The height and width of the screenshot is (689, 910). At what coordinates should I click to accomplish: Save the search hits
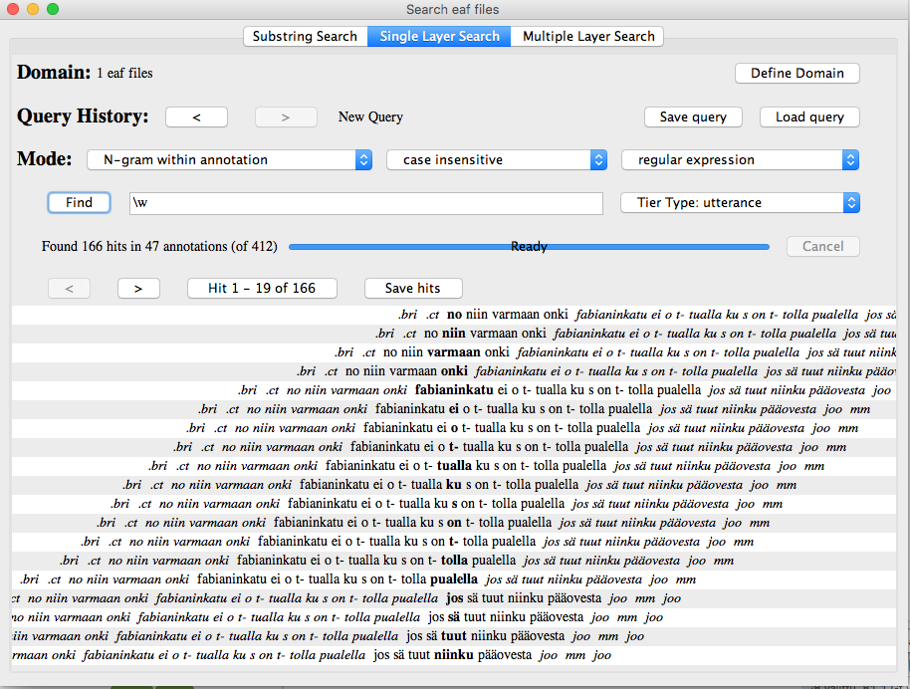(x=413, y=288)
